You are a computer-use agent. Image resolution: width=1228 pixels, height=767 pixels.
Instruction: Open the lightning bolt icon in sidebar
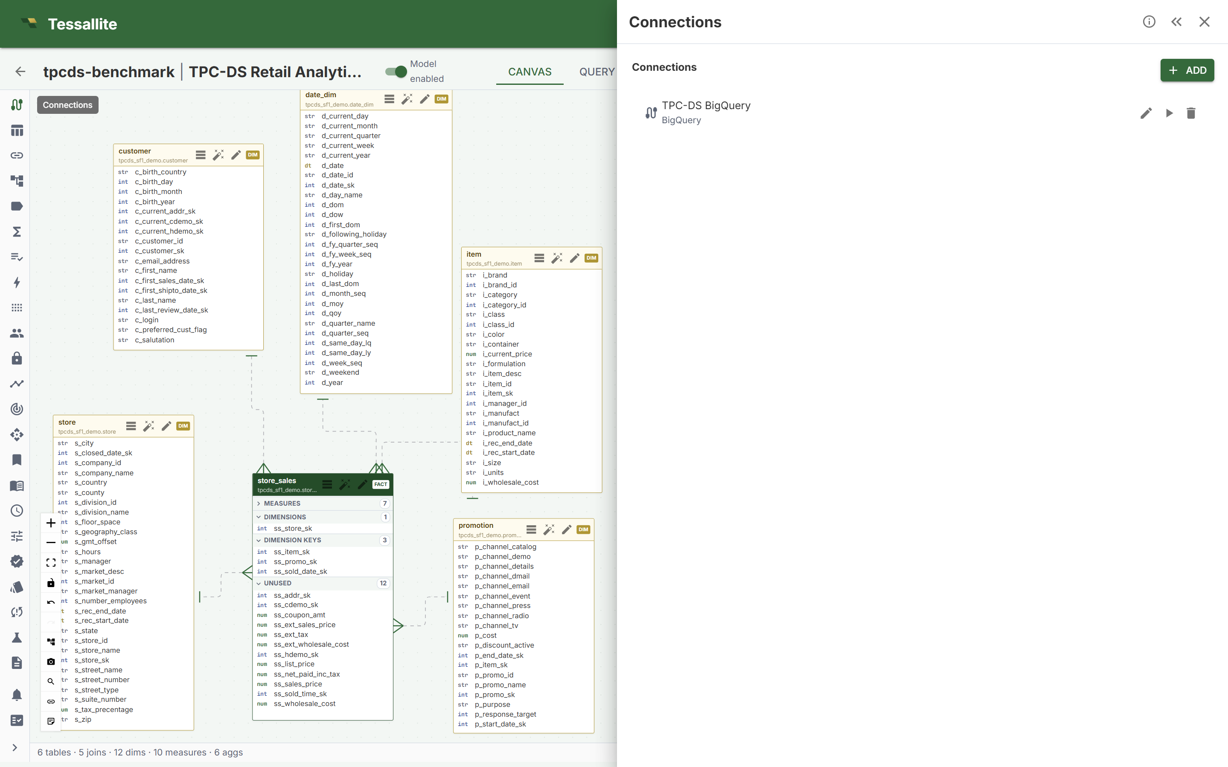point(17,283)
